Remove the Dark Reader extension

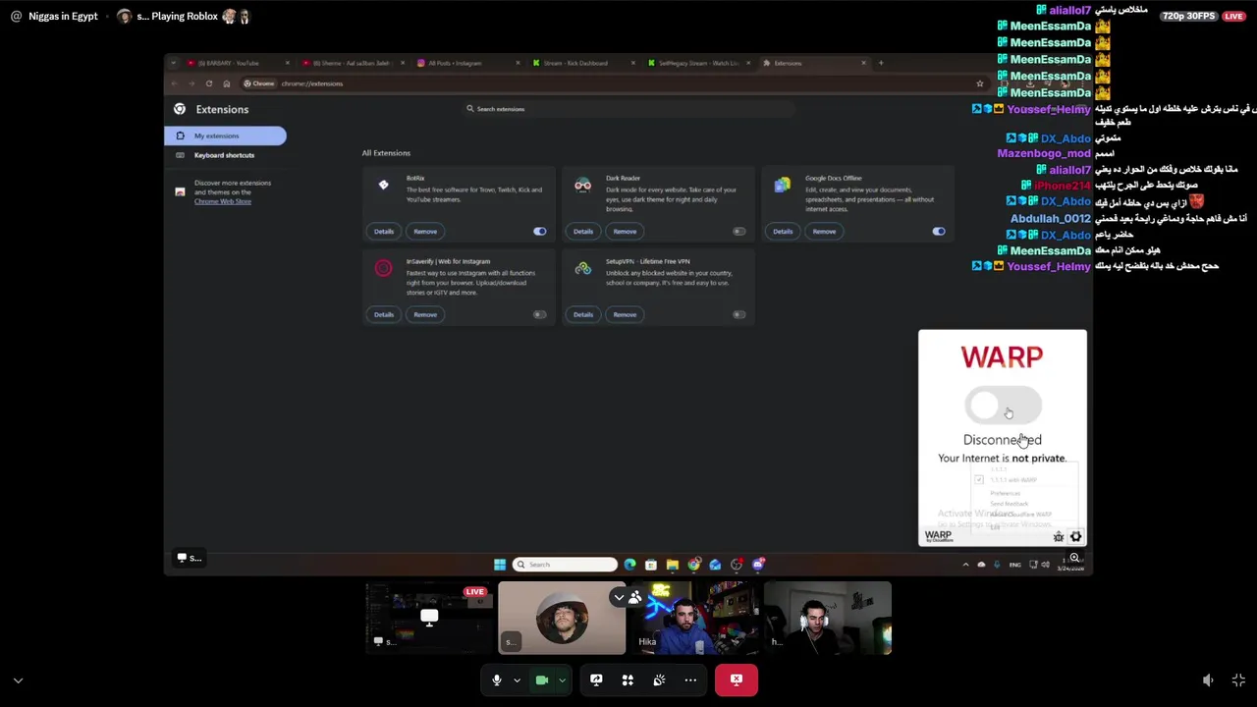pyautogui.click(x=625, y=232)
